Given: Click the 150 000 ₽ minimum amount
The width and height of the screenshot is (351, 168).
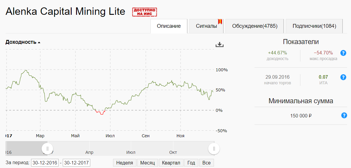Looking at the screenshot, I should (x=301, y=116).
